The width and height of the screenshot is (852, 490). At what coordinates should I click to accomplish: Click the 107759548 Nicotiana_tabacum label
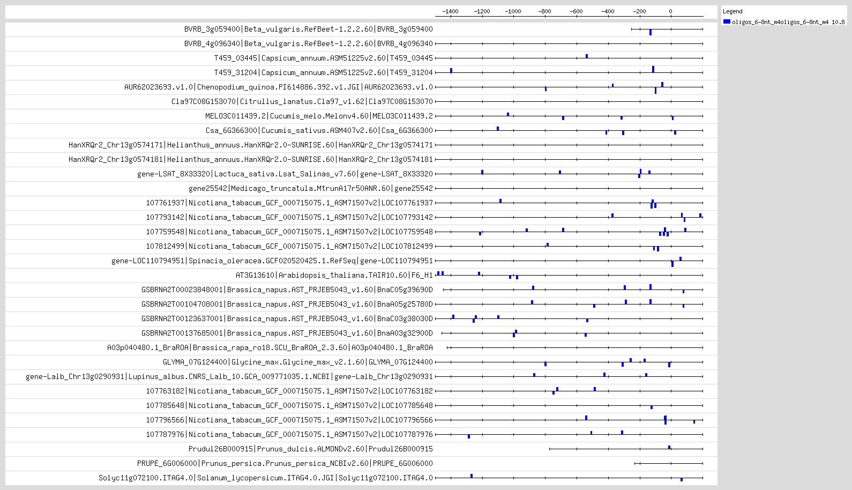[x=289, y=232]
